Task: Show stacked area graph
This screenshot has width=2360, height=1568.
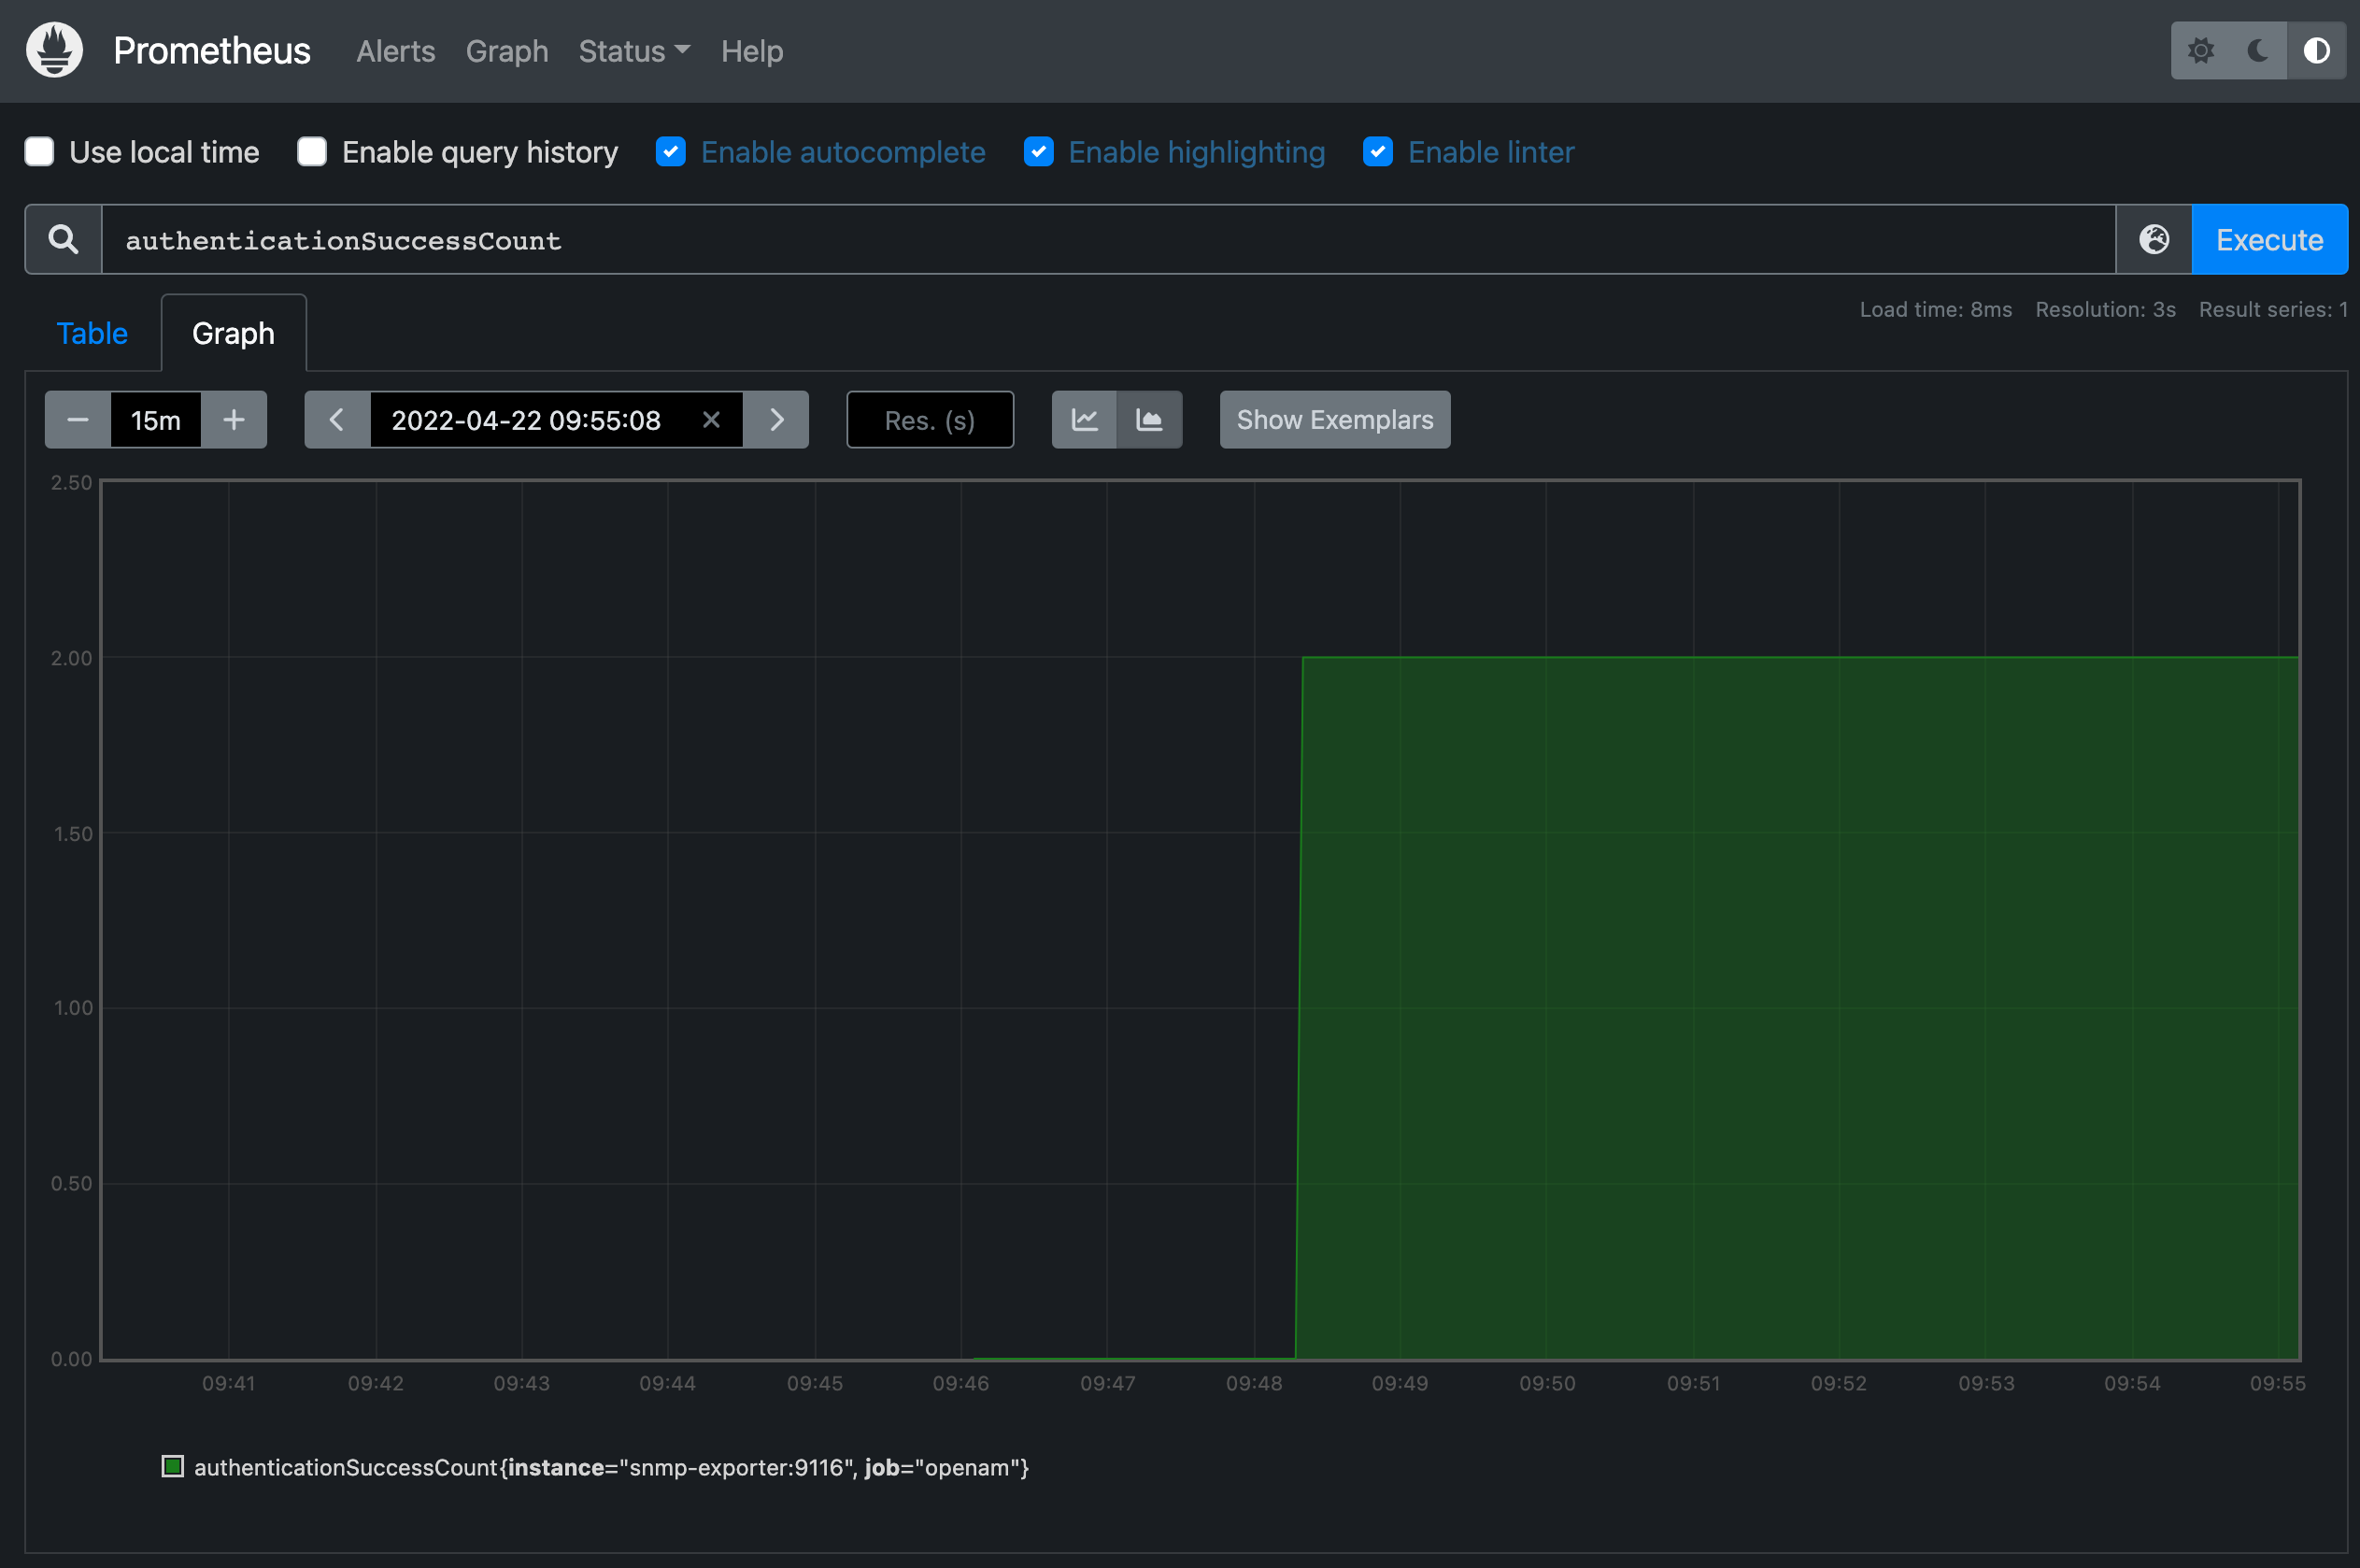Action: point(1149,420)
